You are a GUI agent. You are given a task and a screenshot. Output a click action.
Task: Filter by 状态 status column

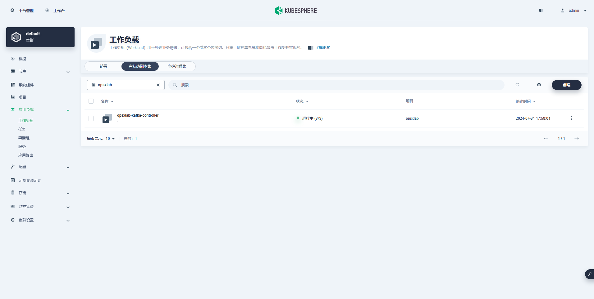302,101
